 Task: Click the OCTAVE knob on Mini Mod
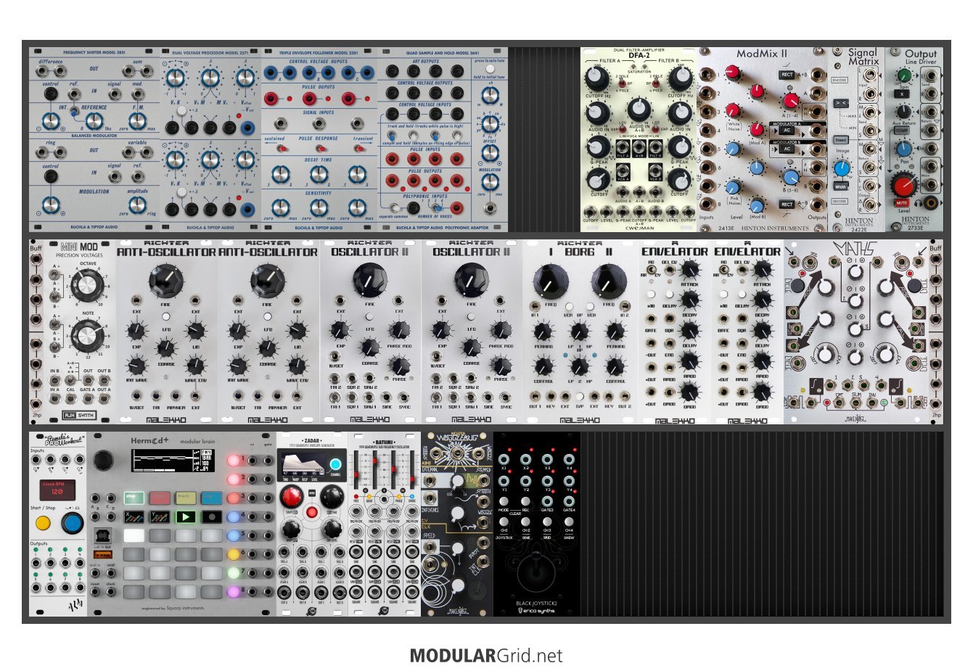point(86,284)
